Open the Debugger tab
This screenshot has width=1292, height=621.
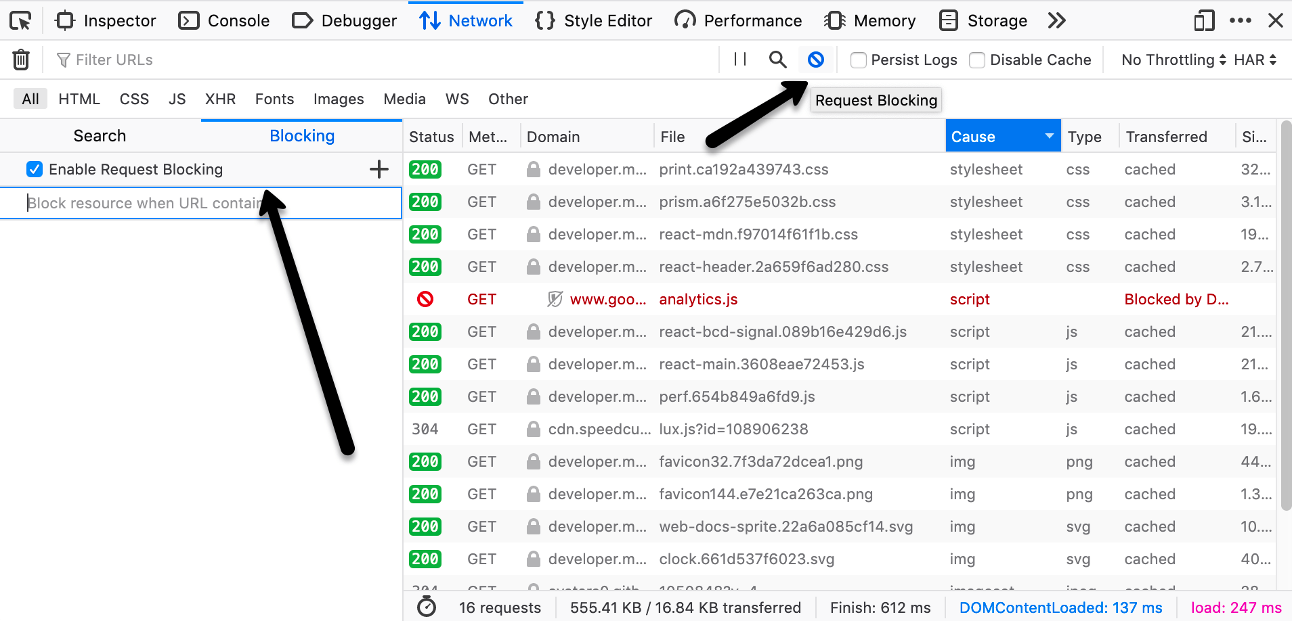pos(344,21)
